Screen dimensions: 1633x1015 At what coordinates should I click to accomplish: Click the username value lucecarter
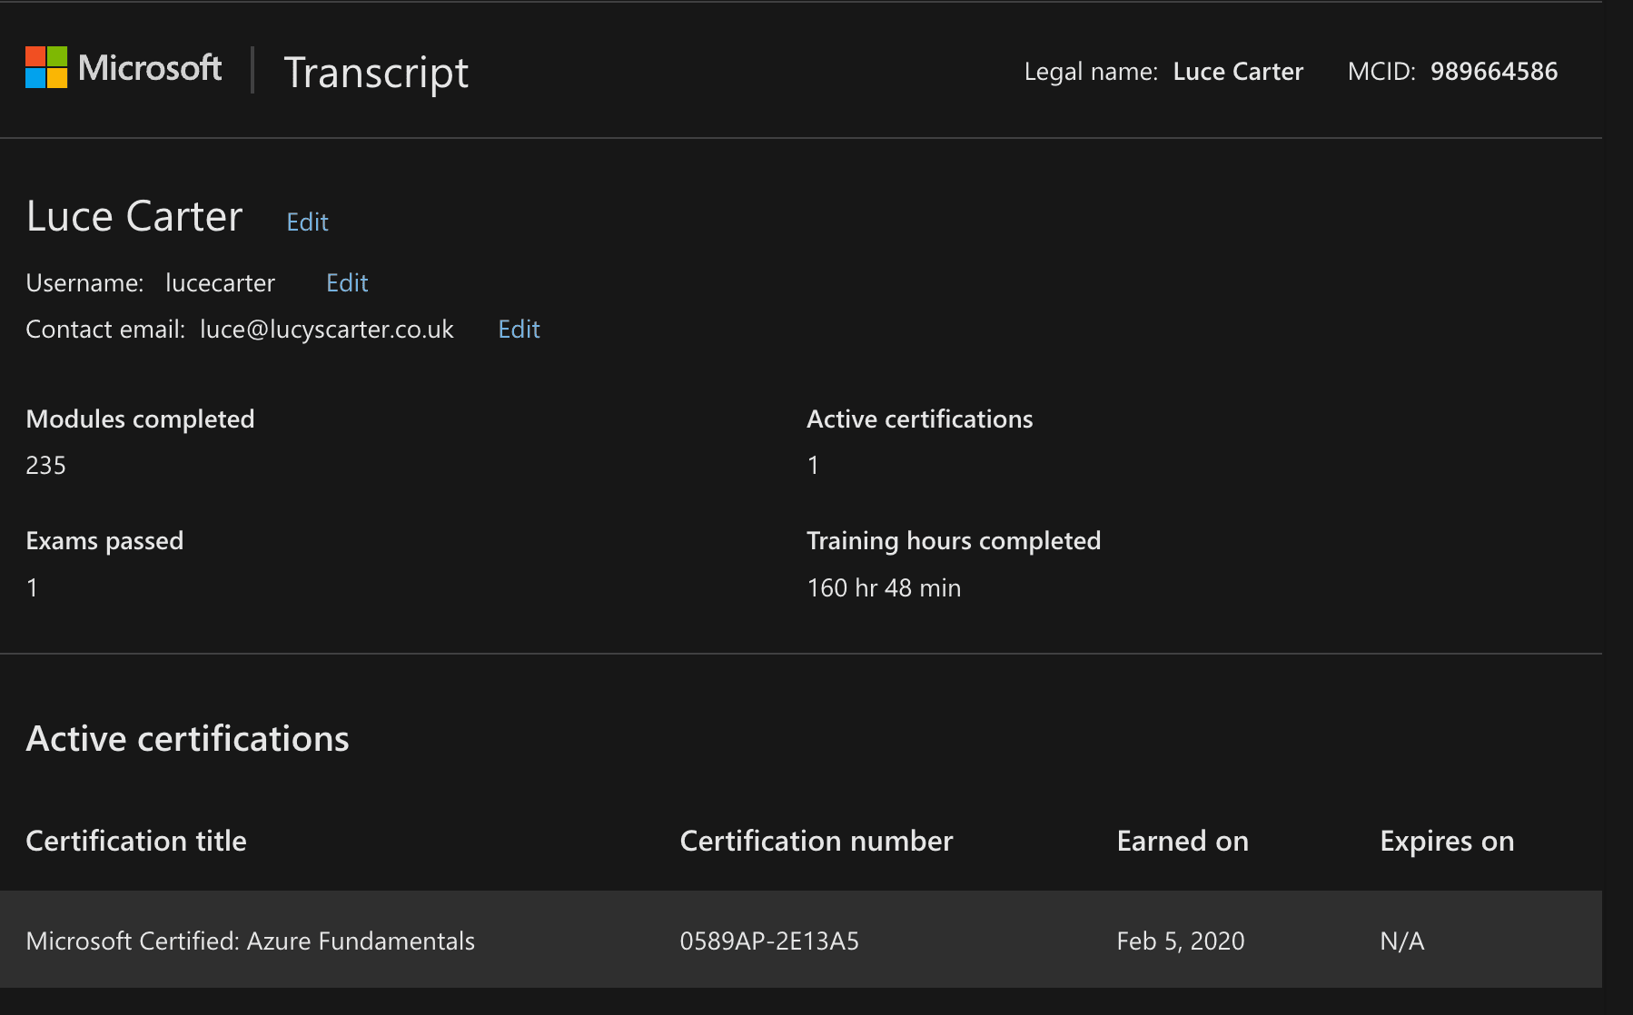point(220,282)
